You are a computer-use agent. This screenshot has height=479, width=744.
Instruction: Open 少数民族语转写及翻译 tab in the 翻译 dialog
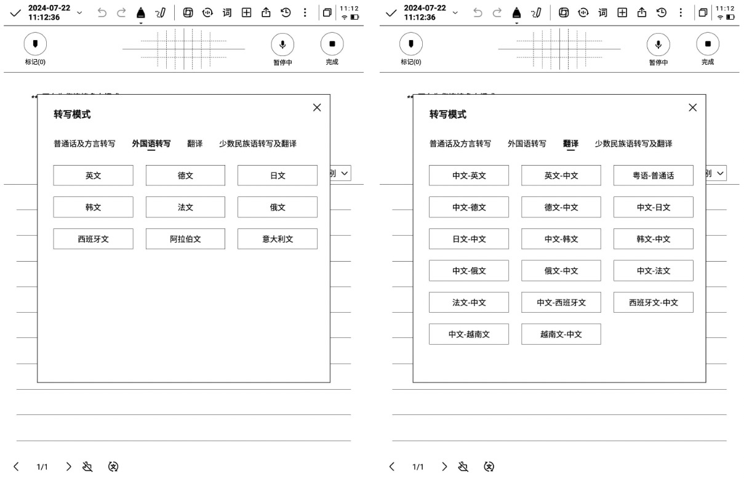pos(633,143)
